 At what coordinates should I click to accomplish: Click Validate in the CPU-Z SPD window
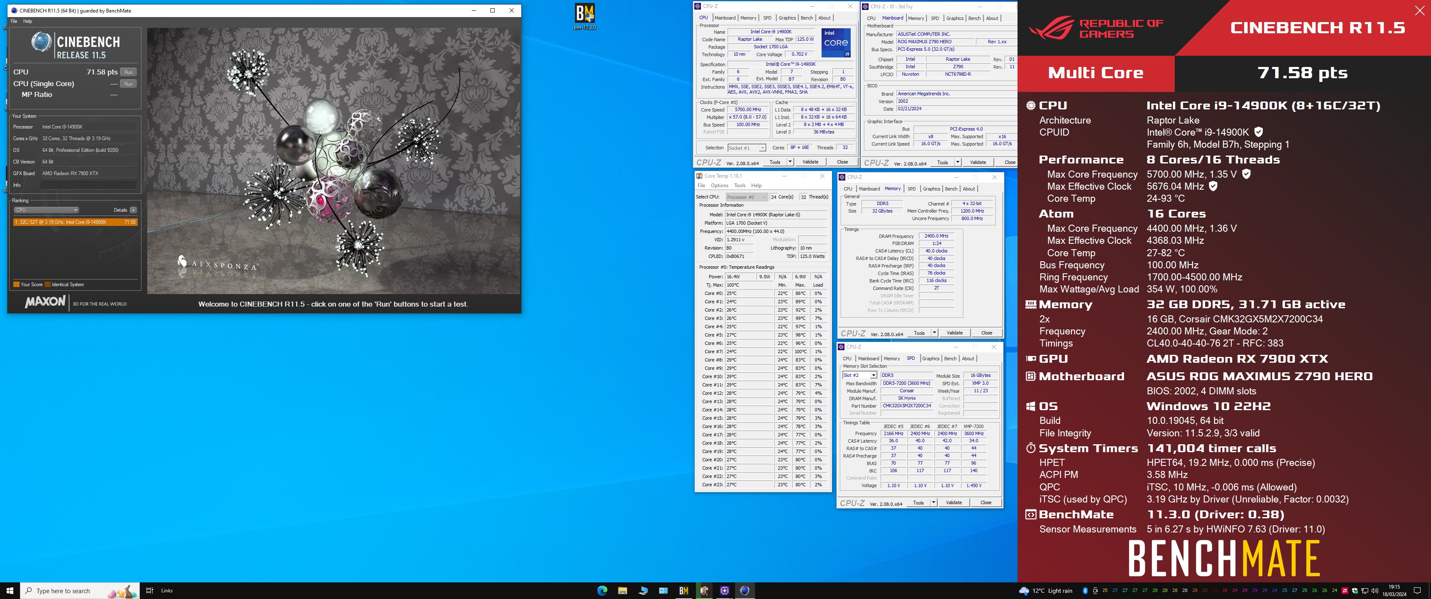tap(954, 502)
